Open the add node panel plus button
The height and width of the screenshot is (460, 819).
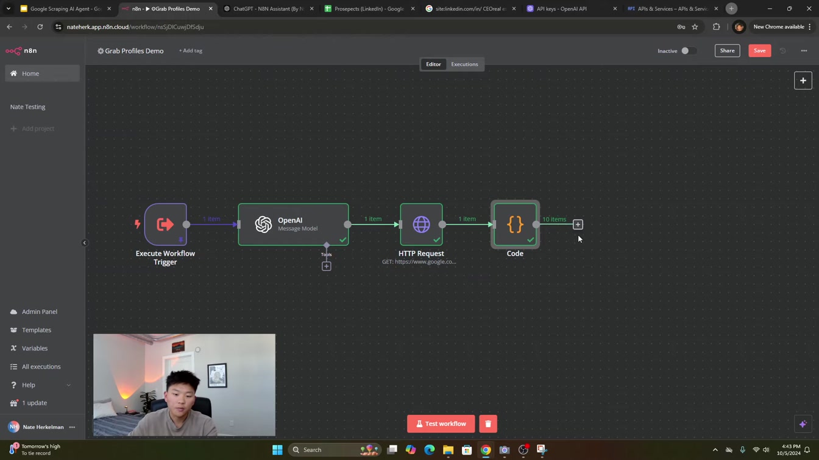(x=803, y=80)
